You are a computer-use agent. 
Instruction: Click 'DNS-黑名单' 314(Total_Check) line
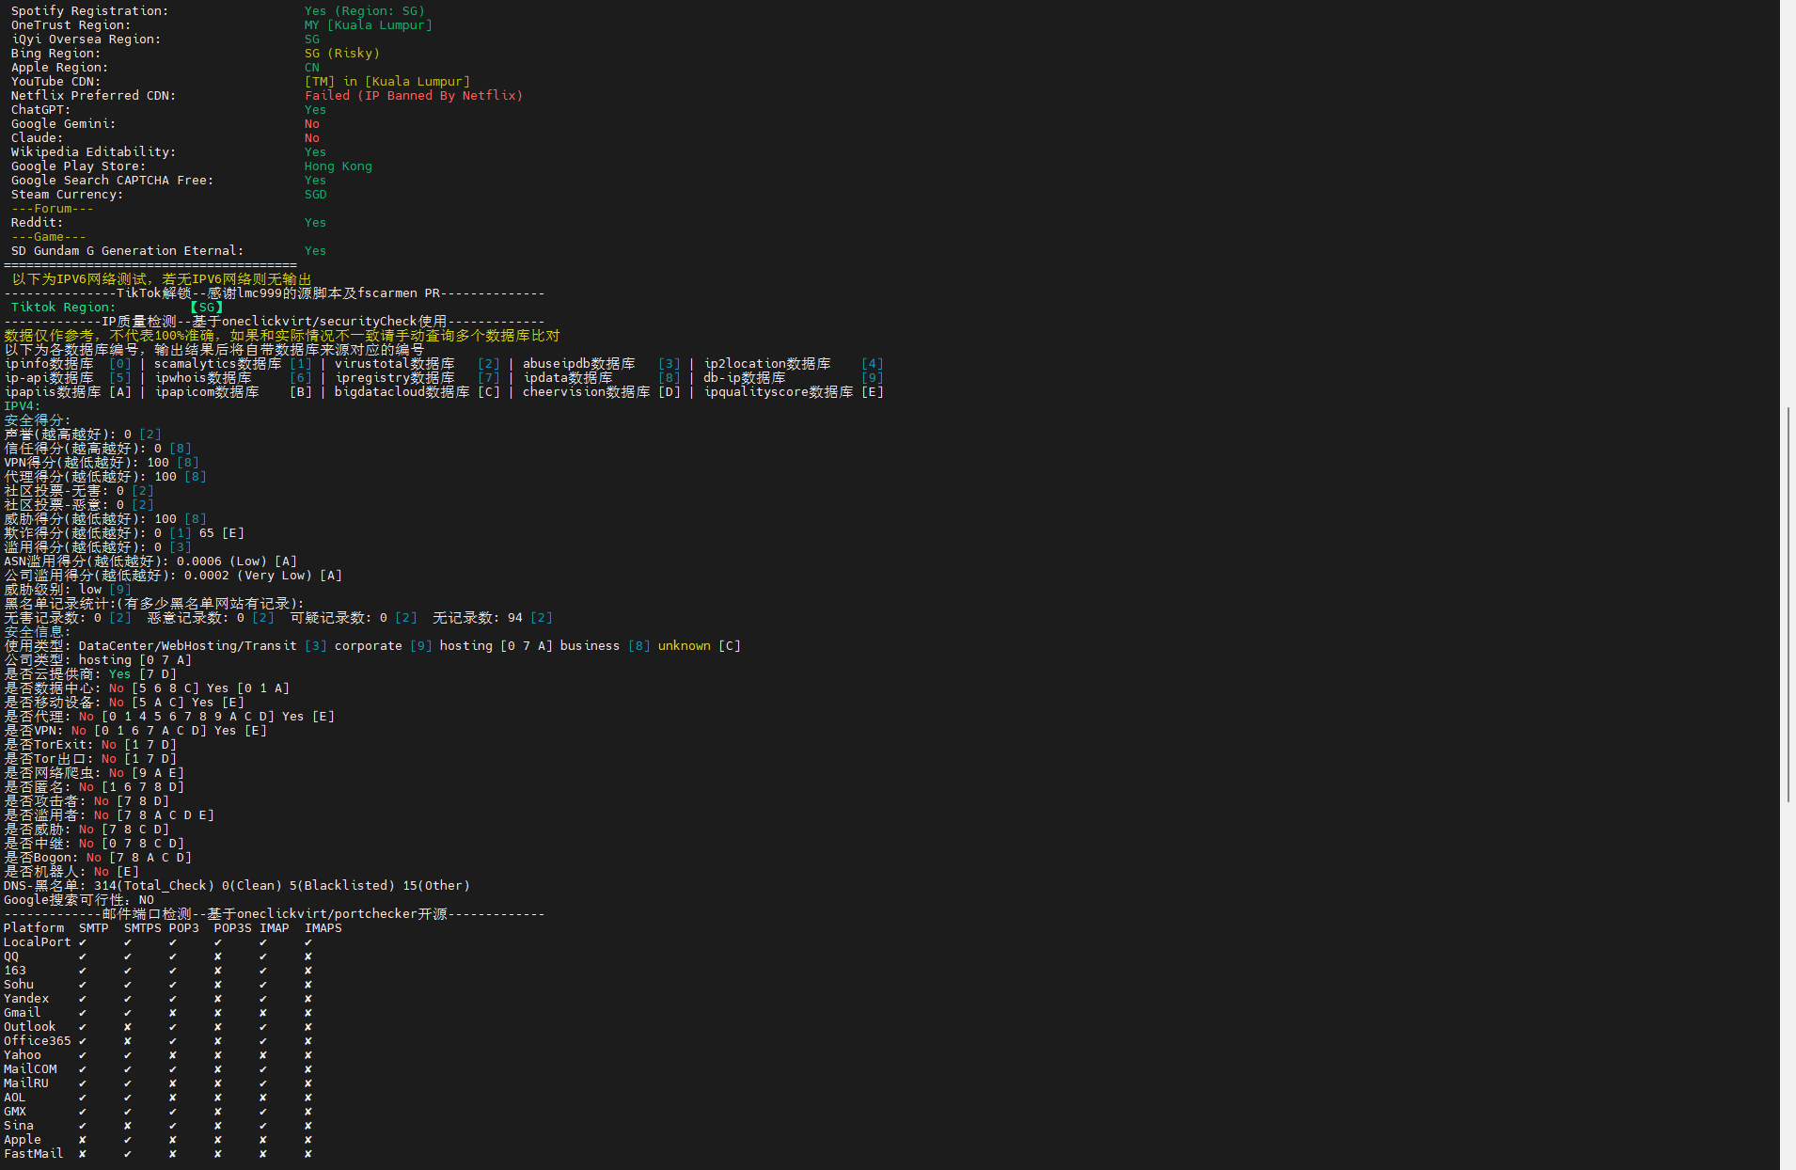coord(237,886)
